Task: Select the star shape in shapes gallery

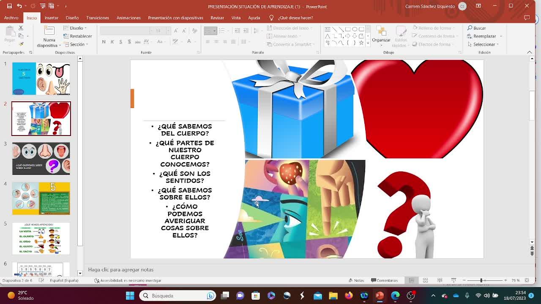Action: pos(361,43)
